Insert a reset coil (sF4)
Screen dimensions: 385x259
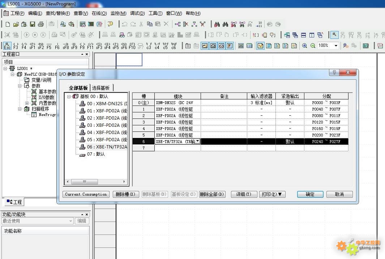tap(107, 46)
